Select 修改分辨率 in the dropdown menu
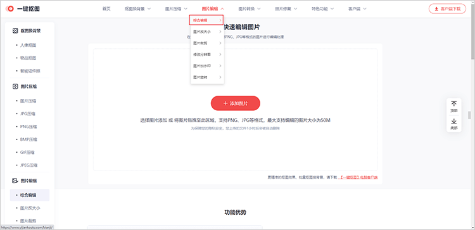 click(x=208, y=54)
